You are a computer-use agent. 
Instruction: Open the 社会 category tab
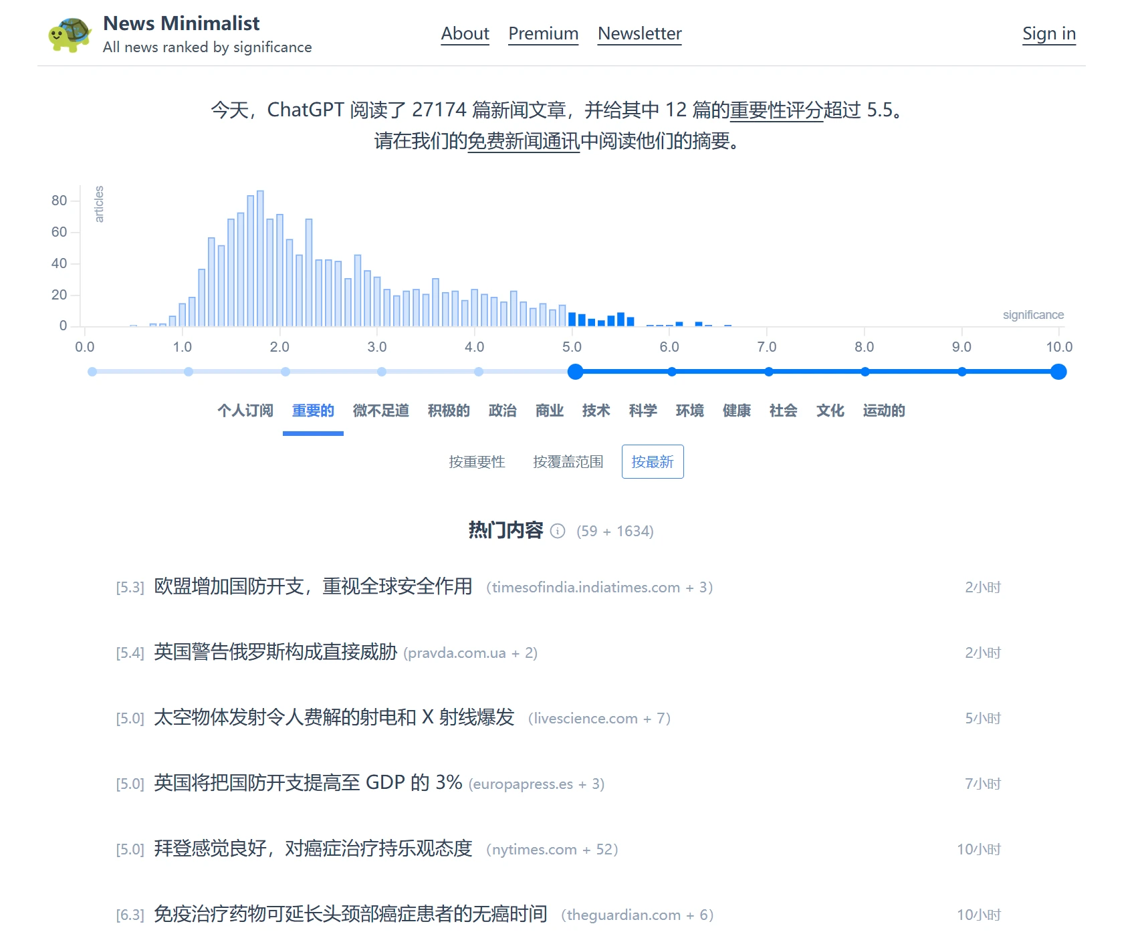click(784, 411)
